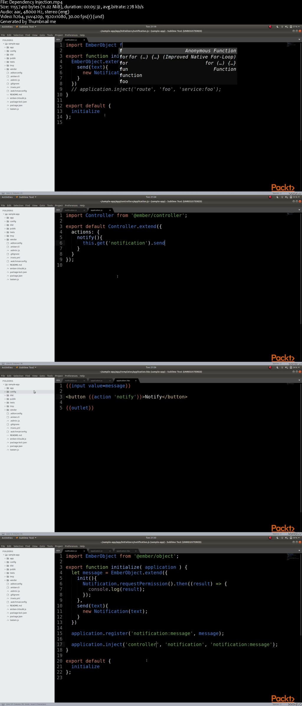Open the Goto menu in the 21:24 frame
Screen dimensions: 302x706
pyautogui.click(x=42, y=206)
